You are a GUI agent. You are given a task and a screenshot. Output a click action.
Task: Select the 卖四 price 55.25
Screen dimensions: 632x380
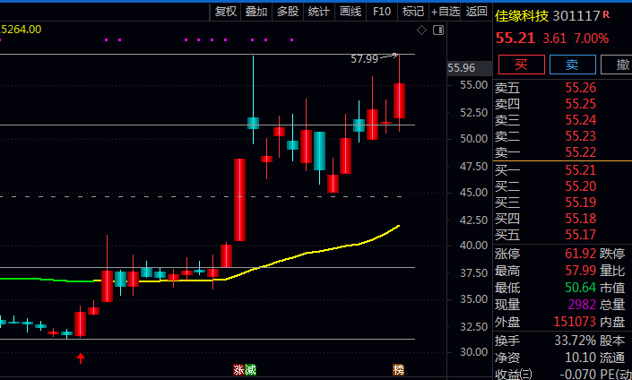click(580, 104)
